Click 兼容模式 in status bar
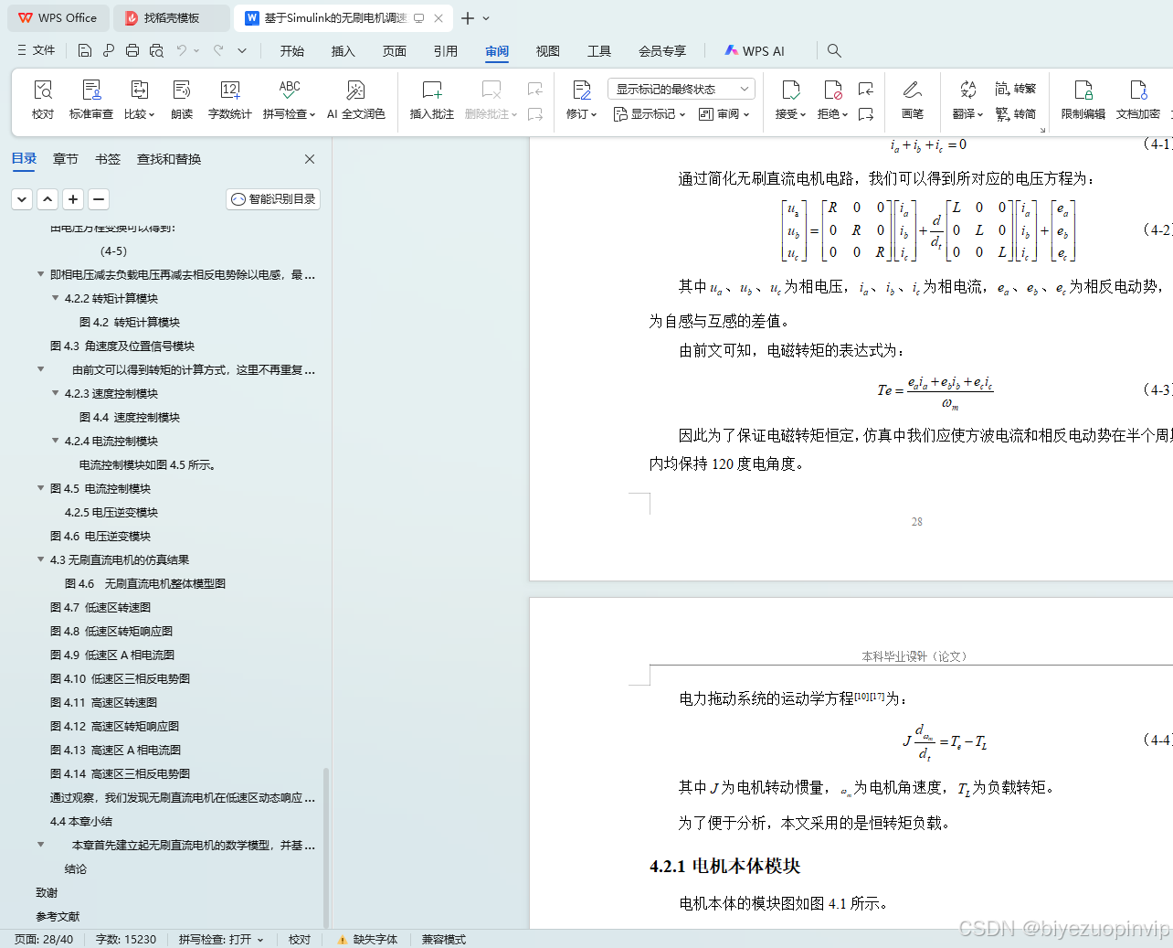Viewport: 1173px width, 948px height. coord(444,939)
